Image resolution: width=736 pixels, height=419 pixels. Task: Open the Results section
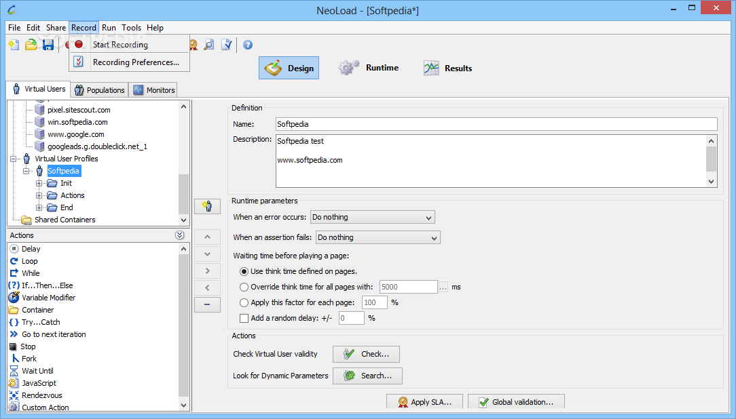448,68
